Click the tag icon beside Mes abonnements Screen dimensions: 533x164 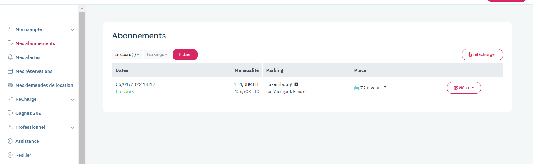[10, 43]
